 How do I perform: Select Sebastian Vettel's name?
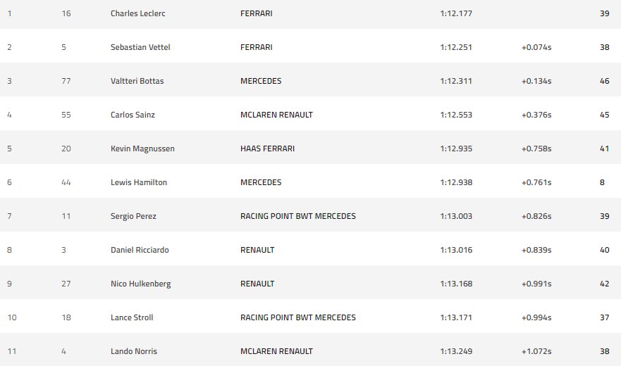(x=140, y=47)
